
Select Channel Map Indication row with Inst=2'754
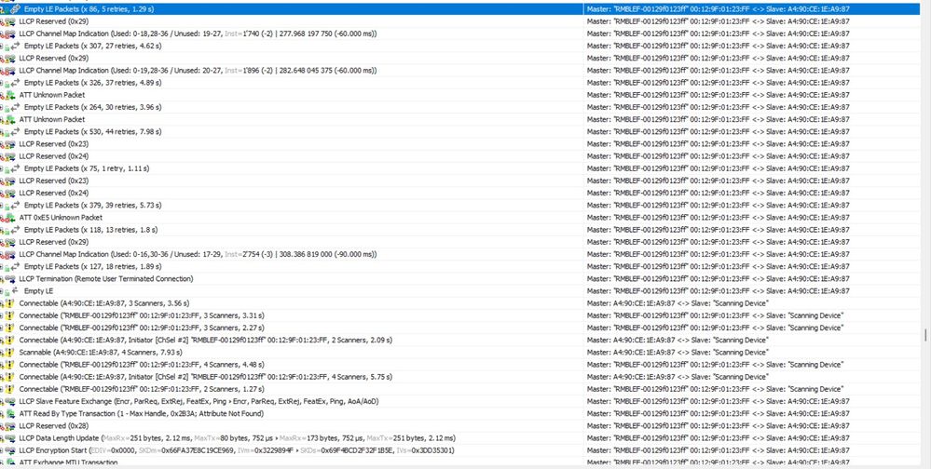(x=292, y=254)
